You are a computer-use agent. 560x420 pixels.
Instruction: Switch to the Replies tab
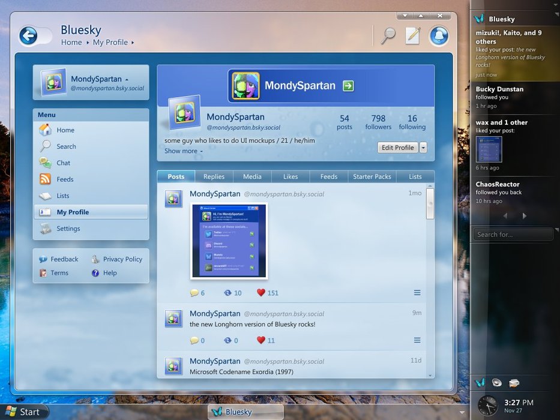pos(214,176)
